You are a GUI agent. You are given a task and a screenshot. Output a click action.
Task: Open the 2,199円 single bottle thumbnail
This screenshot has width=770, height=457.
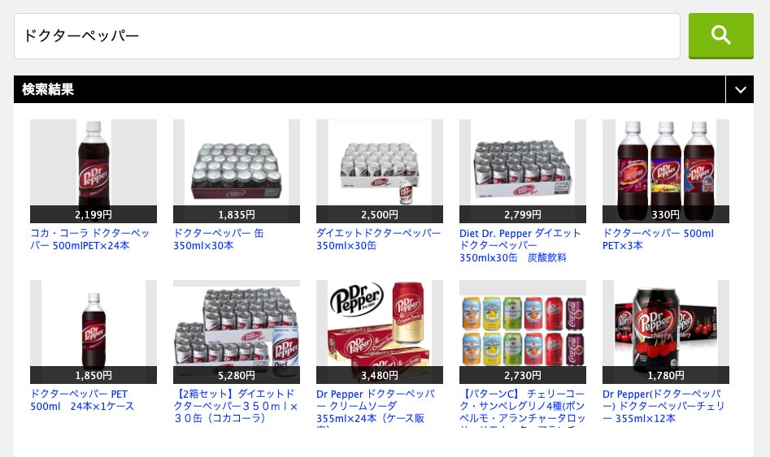click(94, 170)
